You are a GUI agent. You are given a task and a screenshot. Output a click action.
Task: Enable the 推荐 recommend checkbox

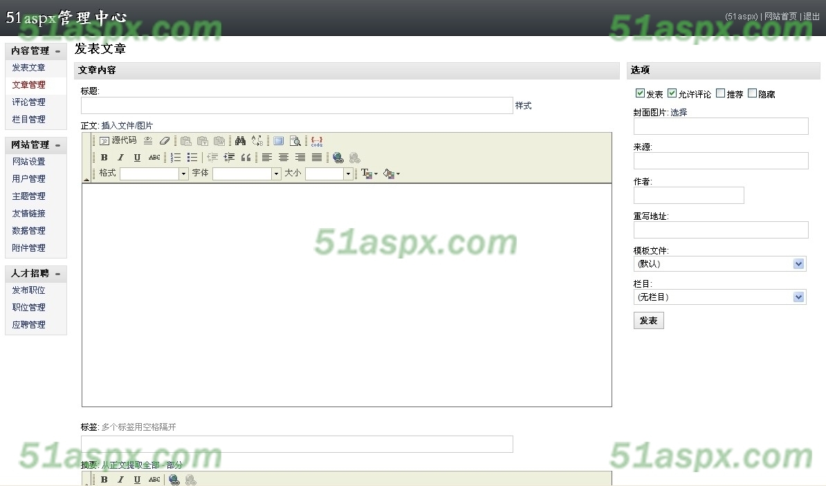point(721,93)
